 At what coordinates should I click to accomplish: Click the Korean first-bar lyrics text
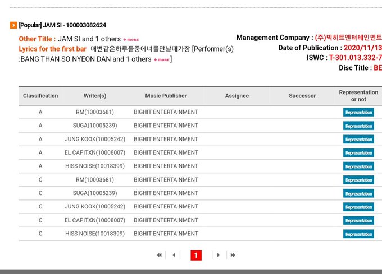coord(140,49)
